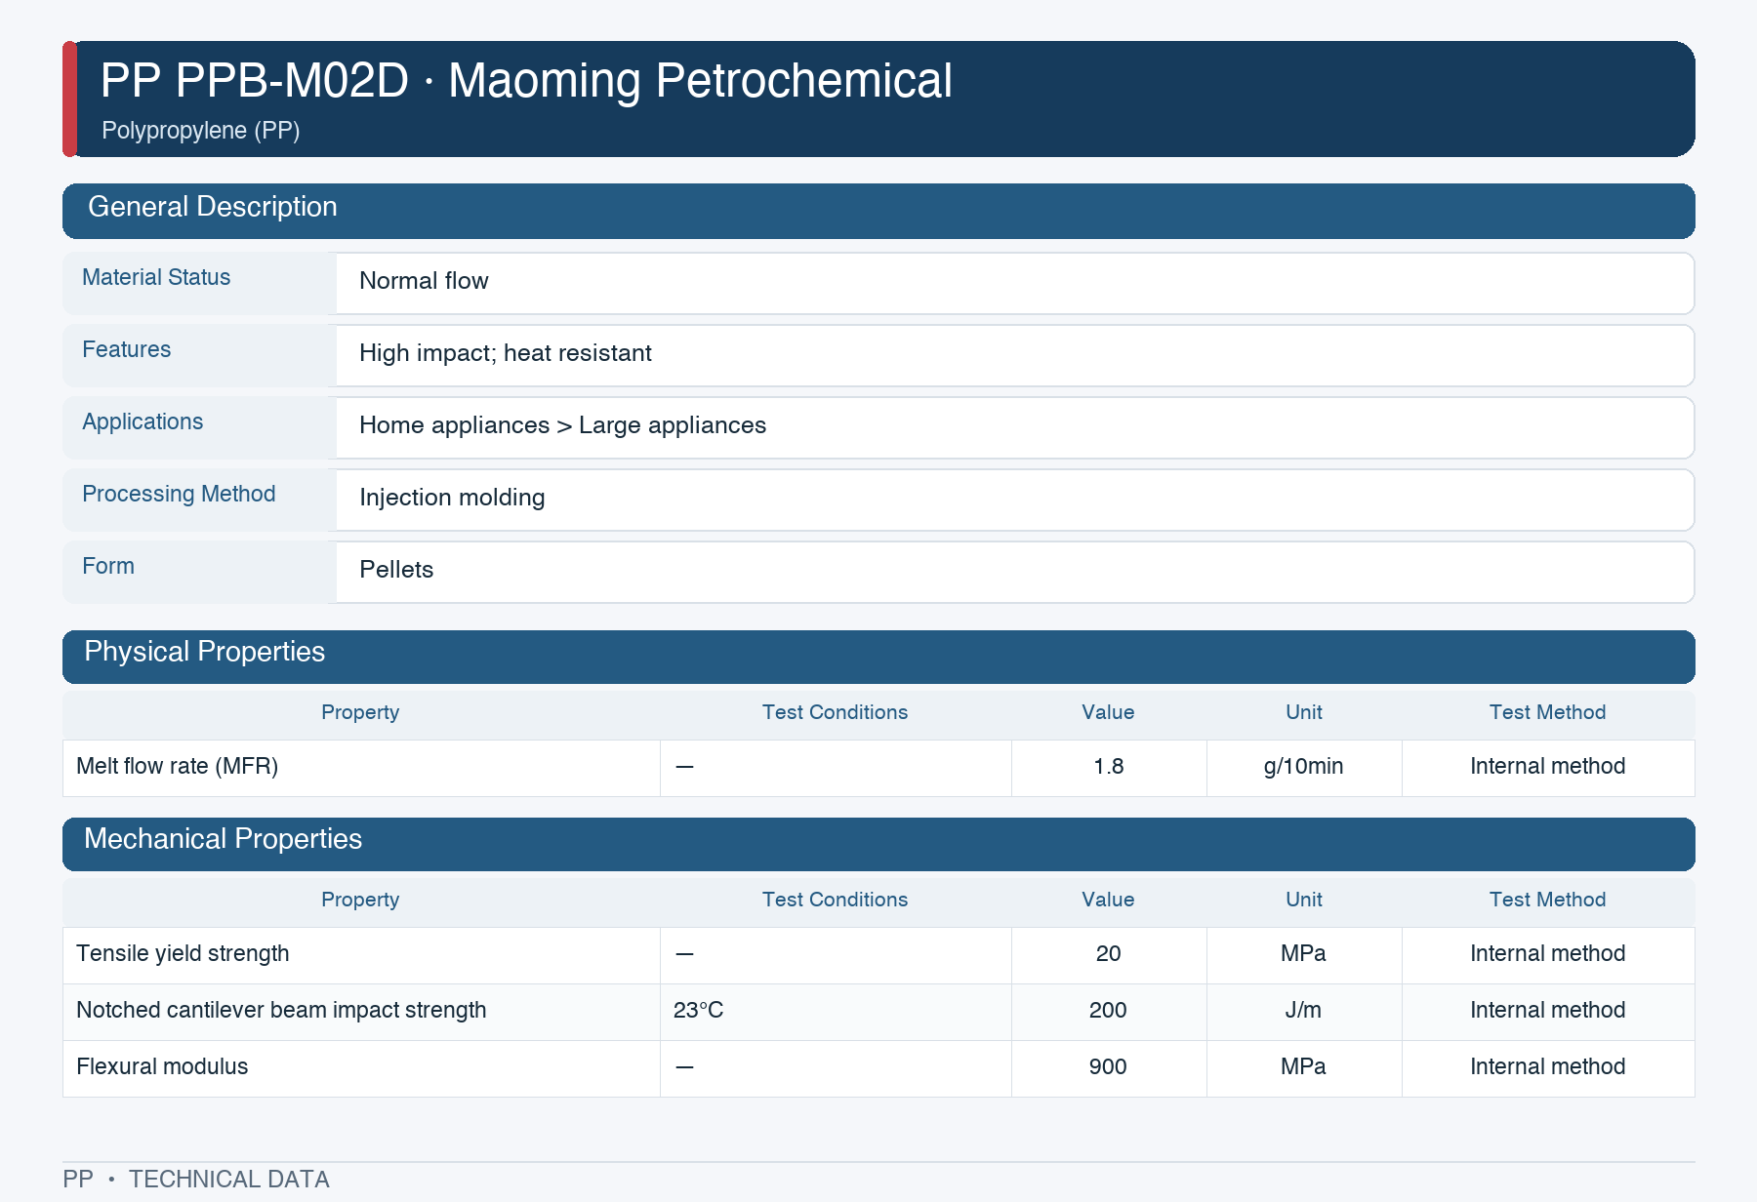Click Test Conditions header in Mechanical Properties
This screenshot has width=1757, height=1202.
click(835, 900)
